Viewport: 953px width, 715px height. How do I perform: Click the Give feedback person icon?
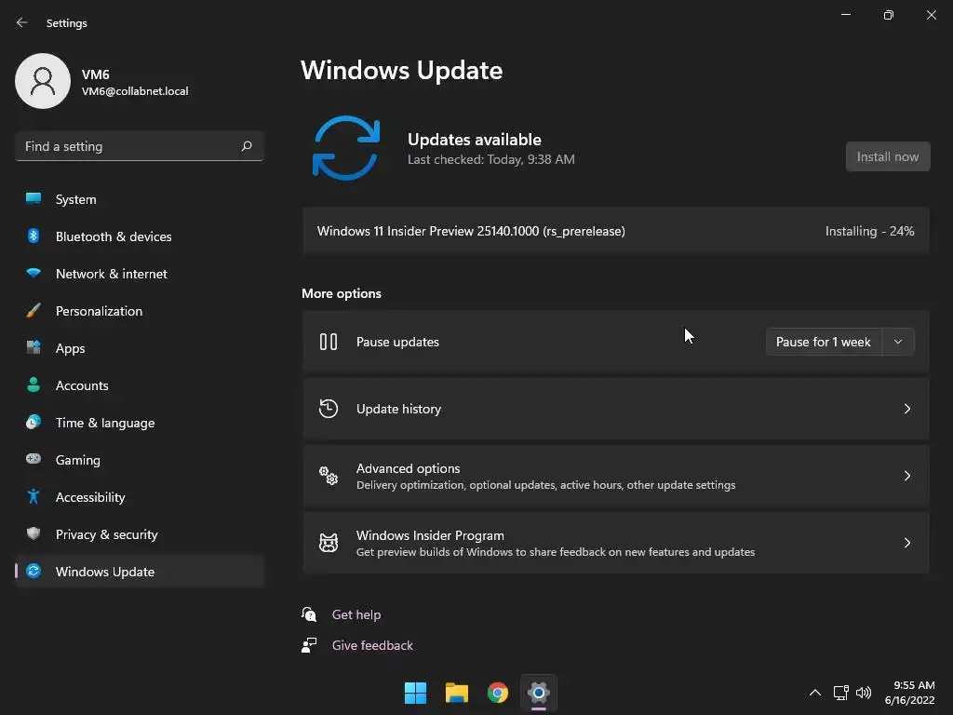[309, 645]
